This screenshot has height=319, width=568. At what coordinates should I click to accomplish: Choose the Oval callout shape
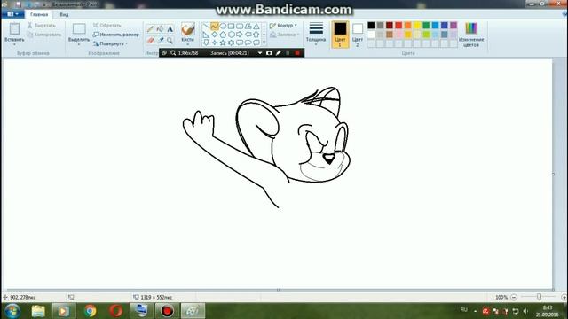point(248,43)
